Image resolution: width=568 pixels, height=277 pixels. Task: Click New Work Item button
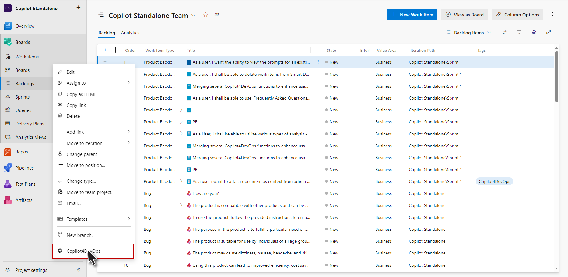(x=412, y=15)
